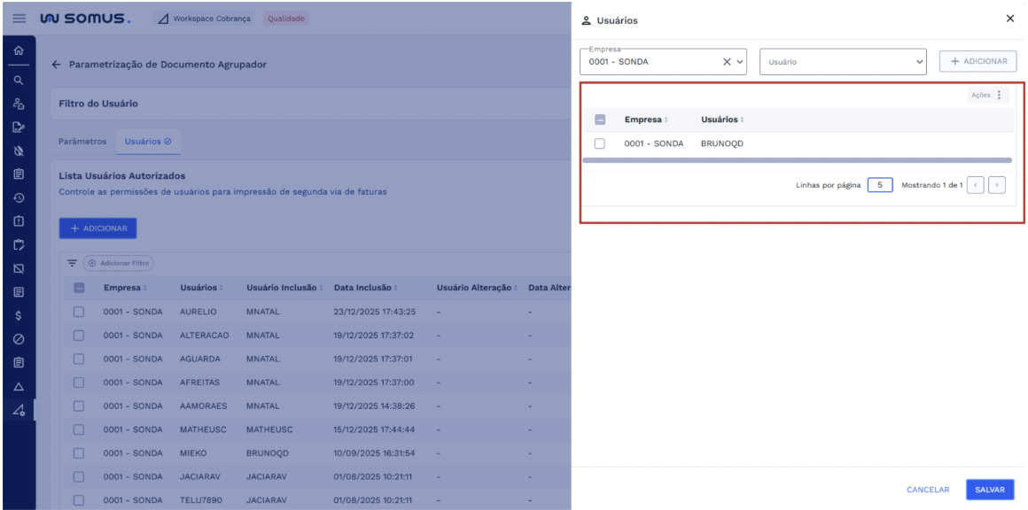Go to next page in users panel
Image resolution: width=1028 pixels, height=510 pixels.
coord(997,185)
